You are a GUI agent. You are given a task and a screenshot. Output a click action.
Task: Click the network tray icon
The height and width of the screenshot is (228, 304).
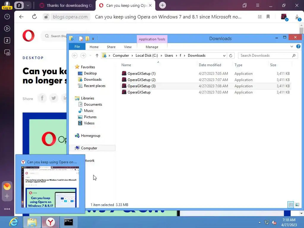click(267, 223)
